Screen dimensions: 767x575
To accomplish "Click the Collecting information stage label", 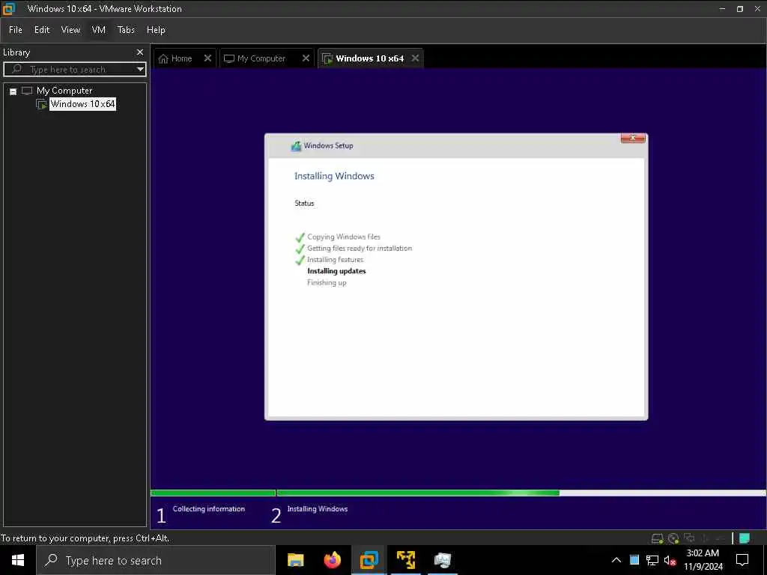I will coord(209,509).
